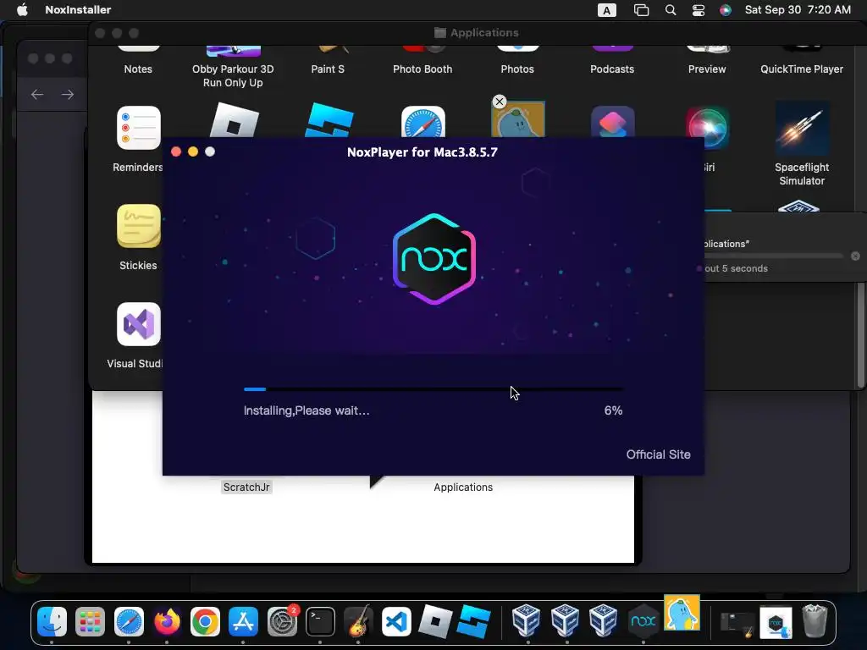Click the Applications window title folder icon
Screen dimensions: 867x650
440,33
